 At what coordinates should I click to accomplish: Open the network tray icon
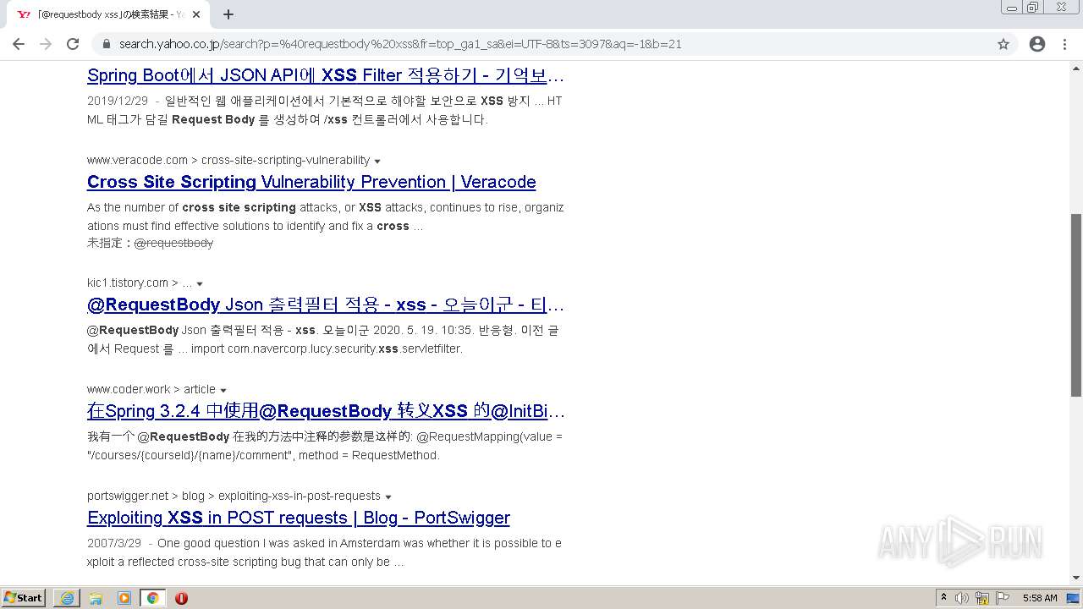[x=982, y=598]
